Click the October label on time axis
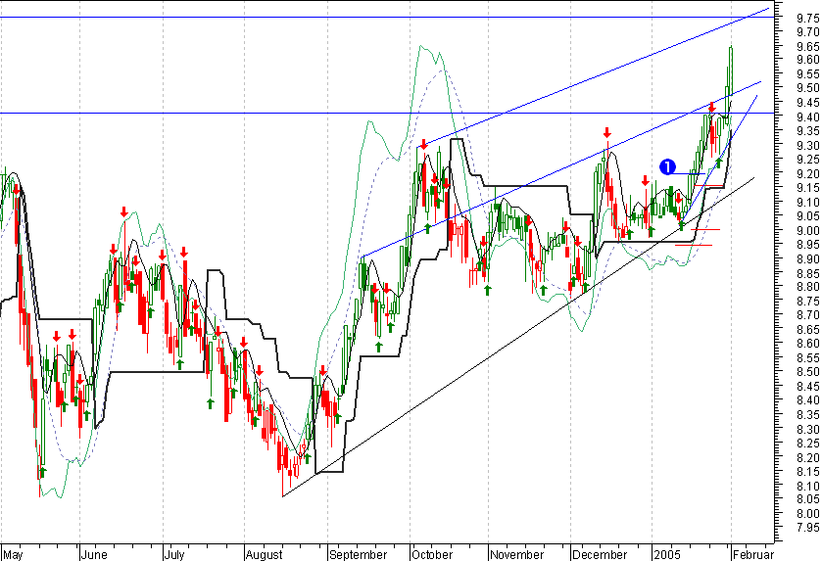The width and height of the screenshot is (822, 561). pyautogui.click(x=432, y=554)
